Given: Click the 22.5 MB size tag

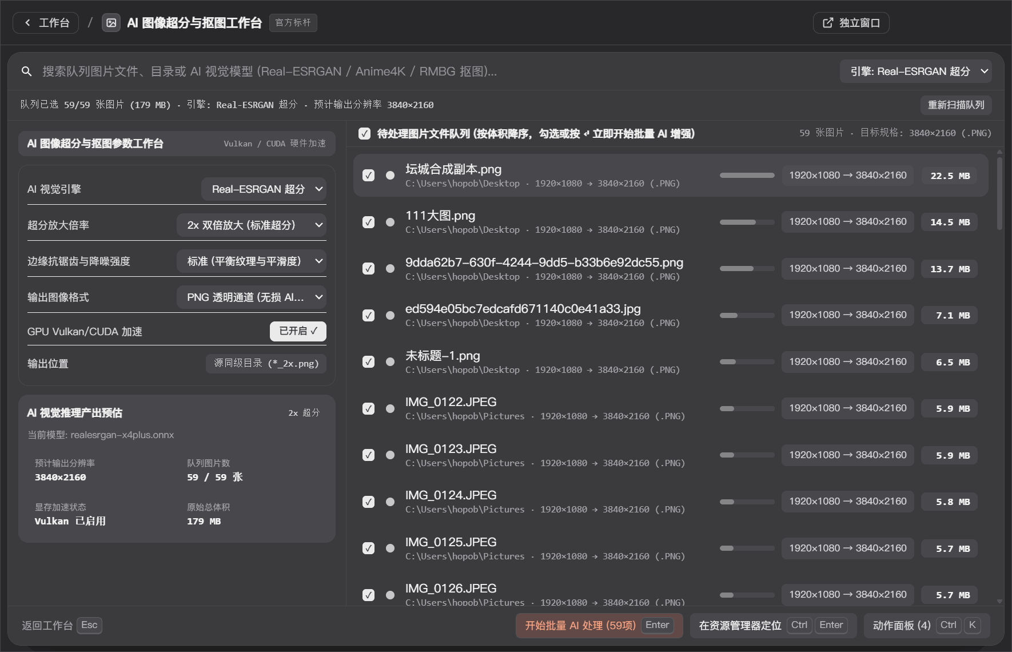Looking at the screenshot, I should tap(950, 176).
